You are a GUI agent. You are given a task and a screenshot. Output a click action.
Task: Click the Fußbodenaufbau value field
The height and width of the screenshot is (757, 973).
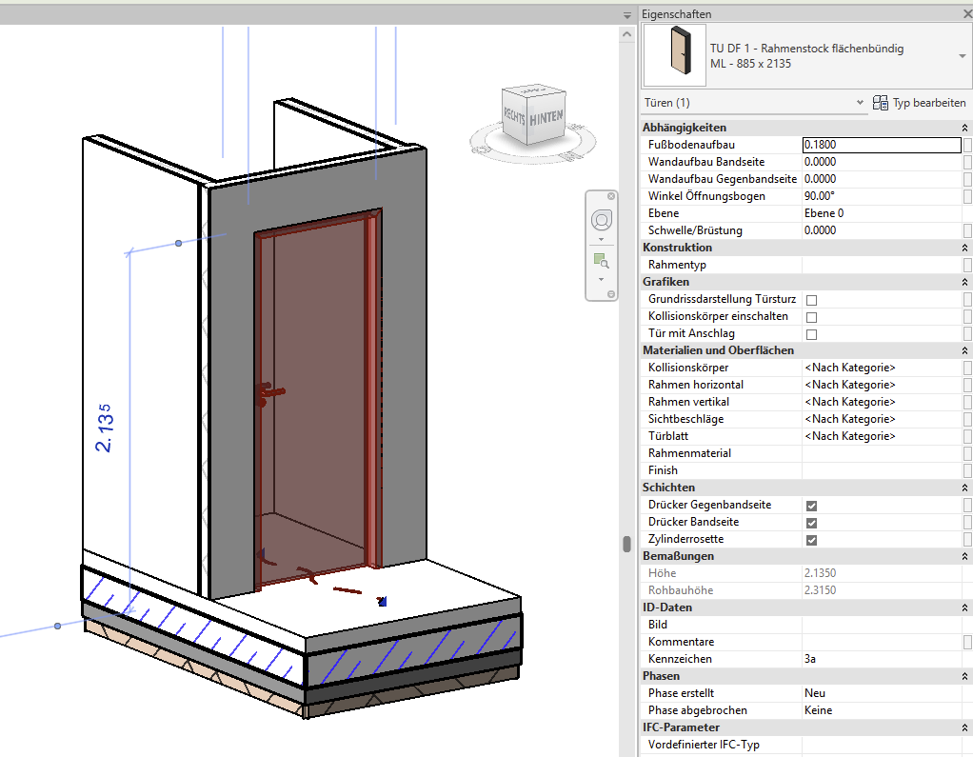point(881,145)
